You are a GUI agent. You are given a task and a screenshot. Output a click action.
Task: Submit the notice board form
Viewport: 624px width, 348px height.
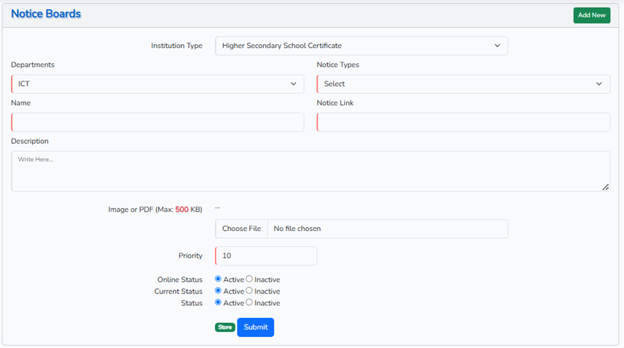point(255,328)
